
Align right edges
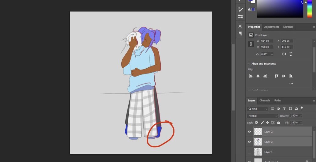coord(265,76)
